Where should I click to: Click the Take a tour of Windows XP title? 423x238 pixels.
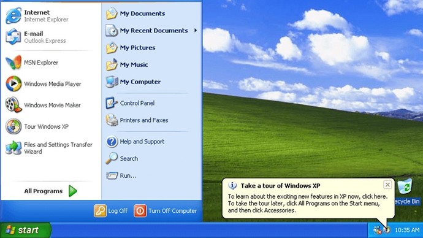click(281, 186)
